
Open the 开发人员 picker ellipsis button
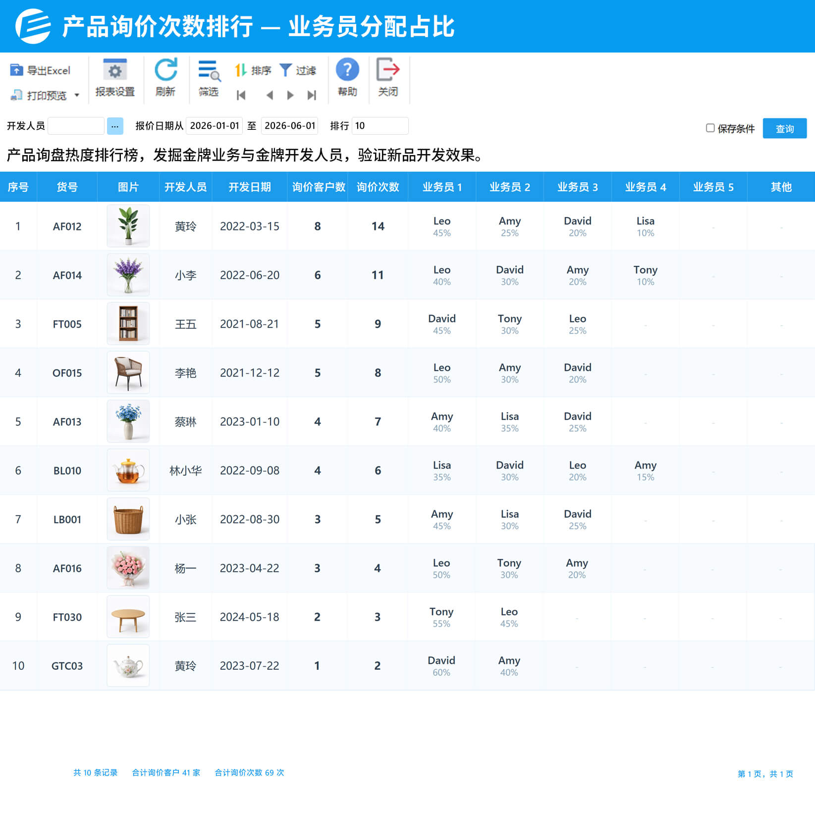point(115,126)
